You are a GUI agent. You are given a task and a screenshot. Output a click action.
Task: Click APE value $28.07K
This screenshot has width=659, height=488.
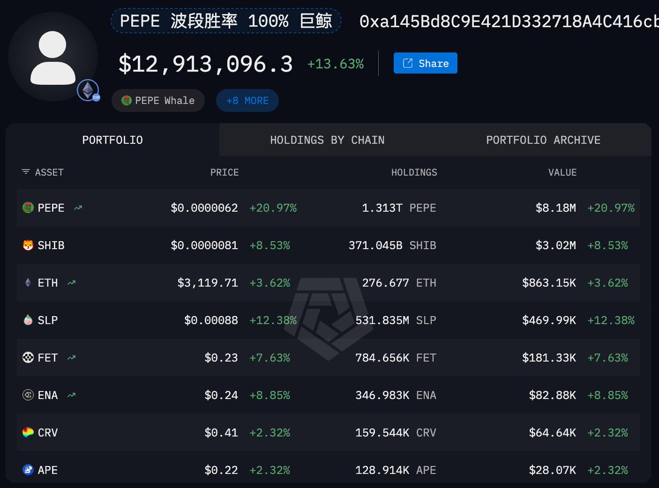pyautogui.click(x=552, y=470)
